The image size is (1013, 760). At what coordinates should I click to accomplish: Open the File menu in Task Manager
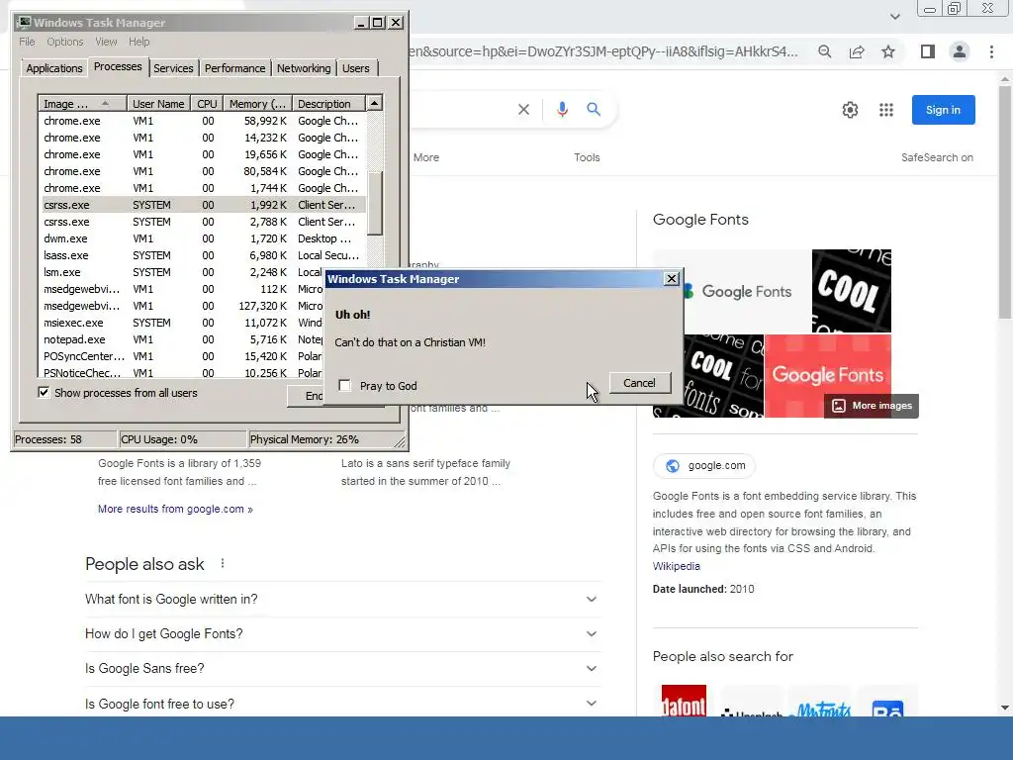click(27, 42)
